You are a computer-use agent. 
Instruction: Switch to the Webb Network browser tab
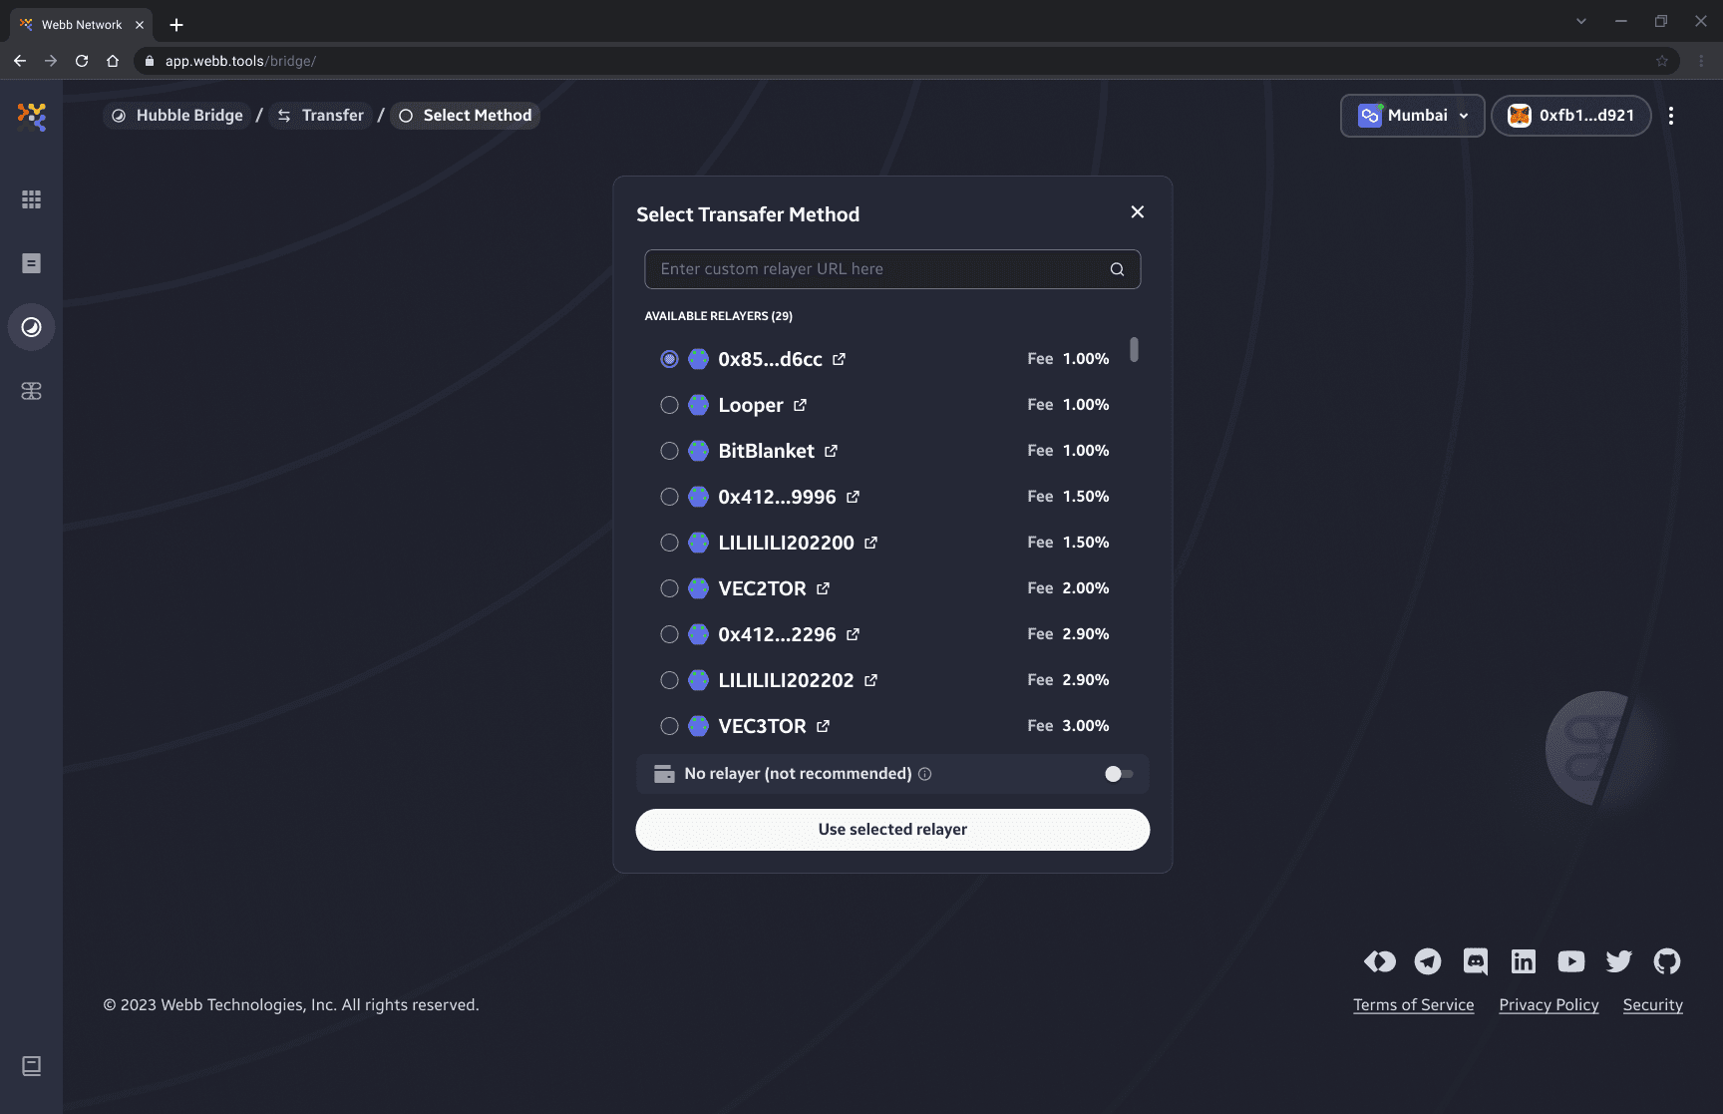[82, 24]
